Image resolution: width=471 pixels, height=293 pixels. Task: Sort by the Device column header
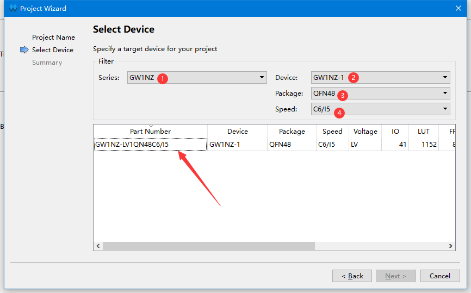[237, 131]
